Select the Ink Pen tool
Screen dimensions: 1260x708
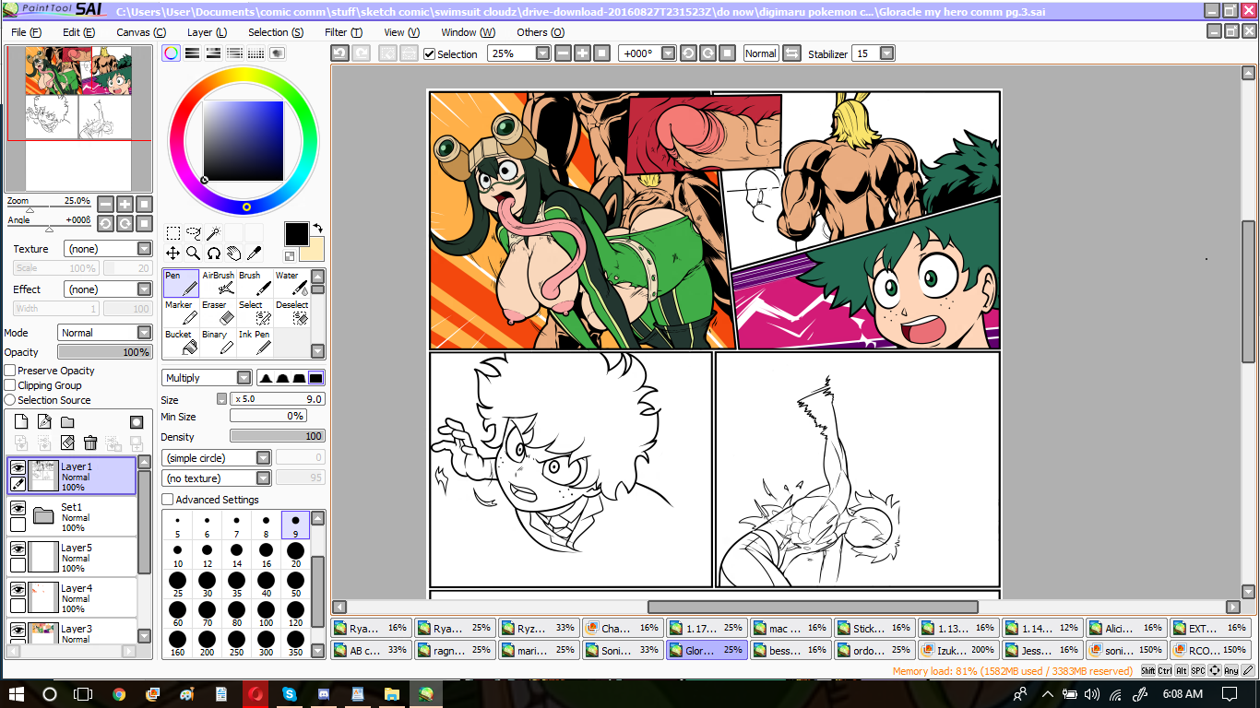255,342
